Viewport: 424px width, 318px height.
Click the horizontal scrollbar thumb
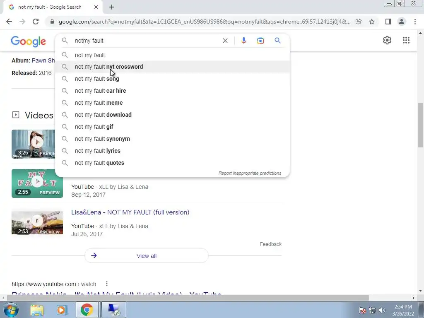(188, 298)
